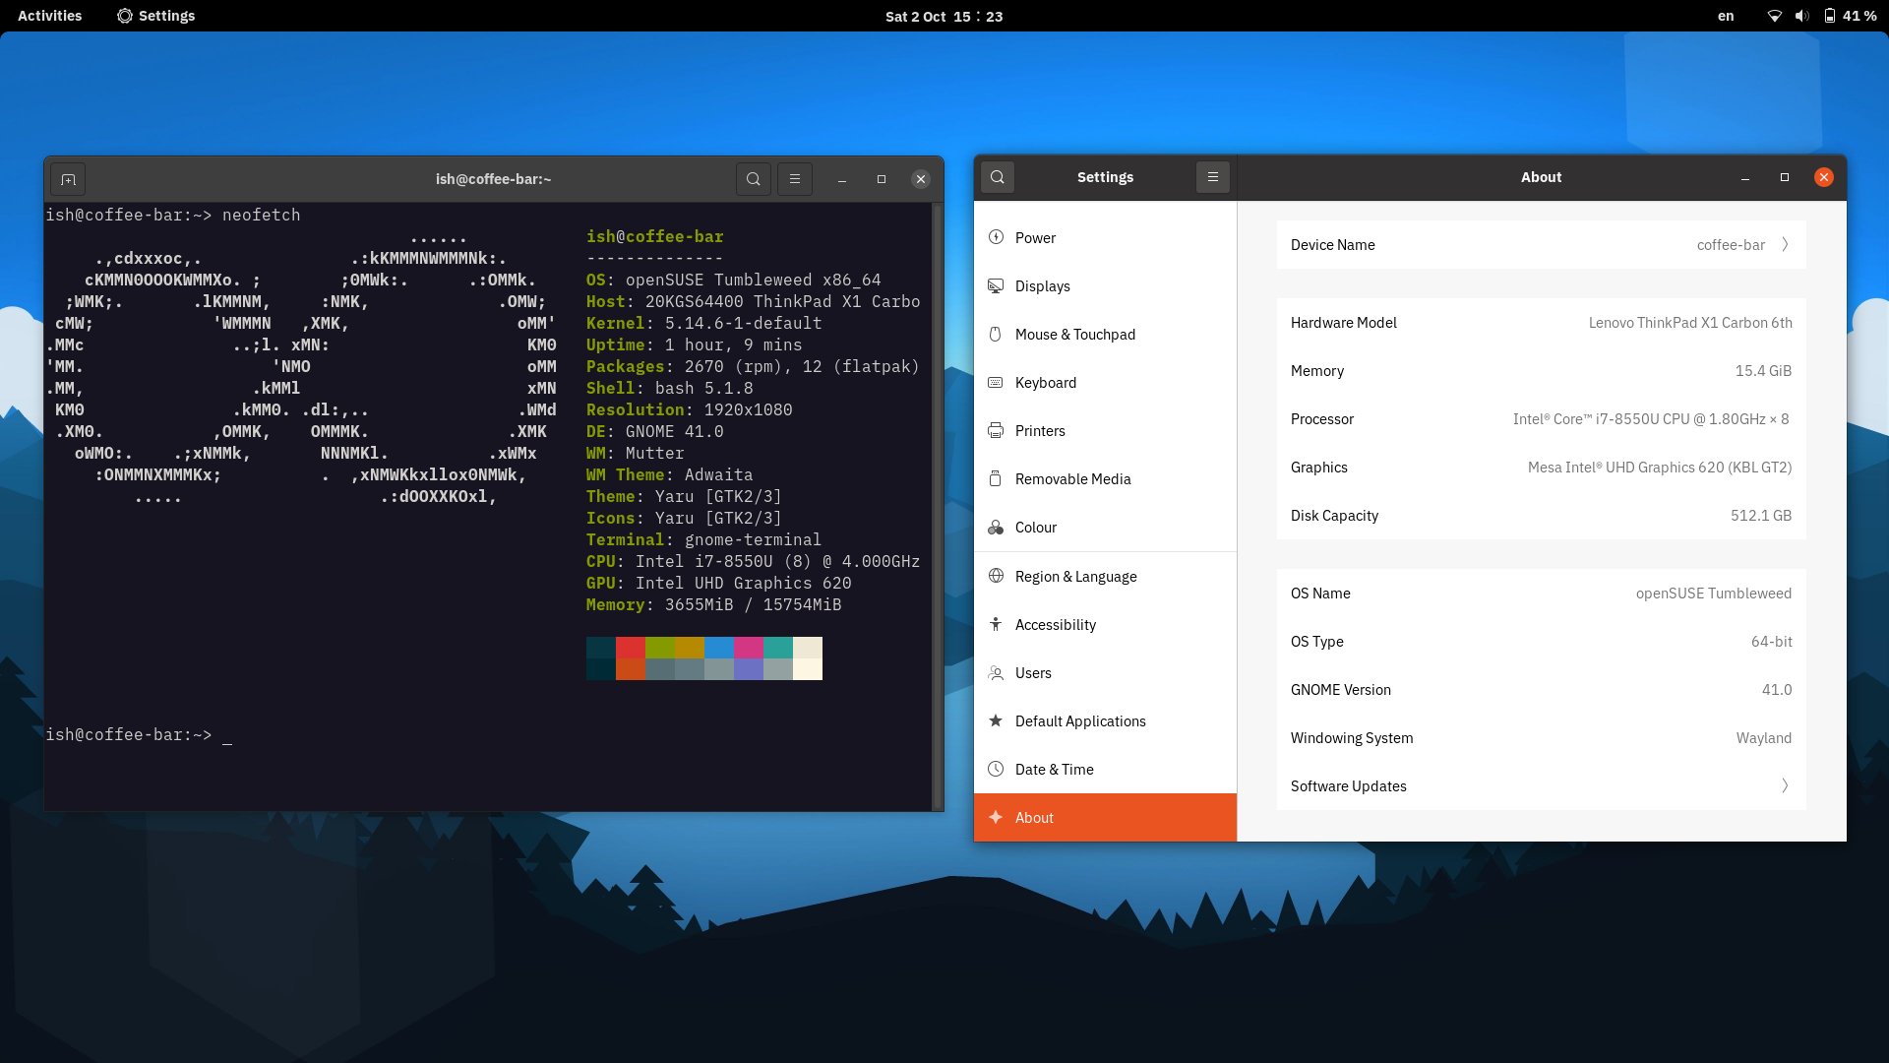Click the new tab icon in terminal
The height and width of the screenshot is (1063, 1889).
[68, 179]
